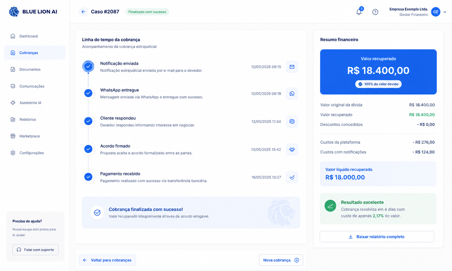This screenshot has height=271, width=452.
Task: Click the handshake icon for Acordo firmado
Action: (x=292, y=150)
